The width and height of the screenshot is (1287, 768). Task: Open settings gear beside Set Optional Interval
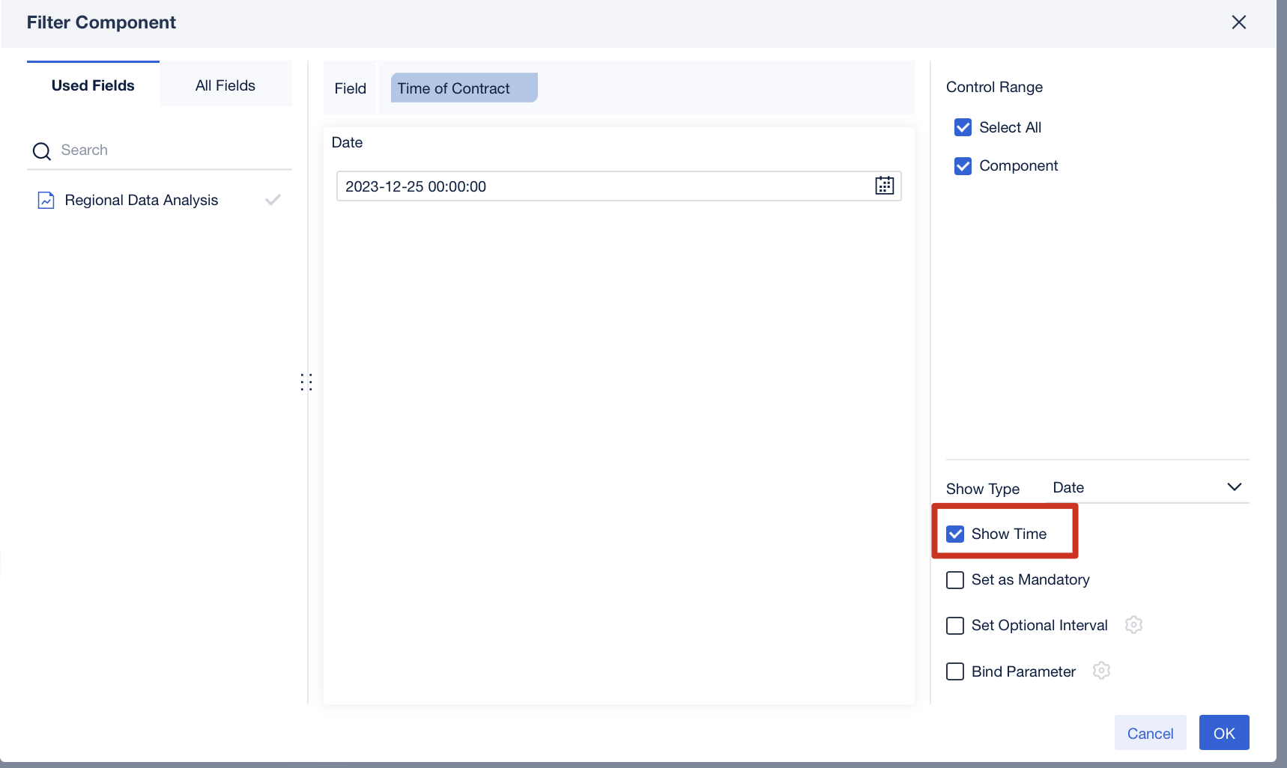coord(1133,624)
